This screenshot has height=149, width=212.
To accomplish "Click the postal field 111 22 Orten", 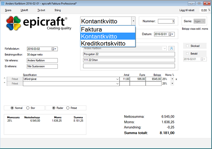I will pyautogui.click(x=129, y=60).
